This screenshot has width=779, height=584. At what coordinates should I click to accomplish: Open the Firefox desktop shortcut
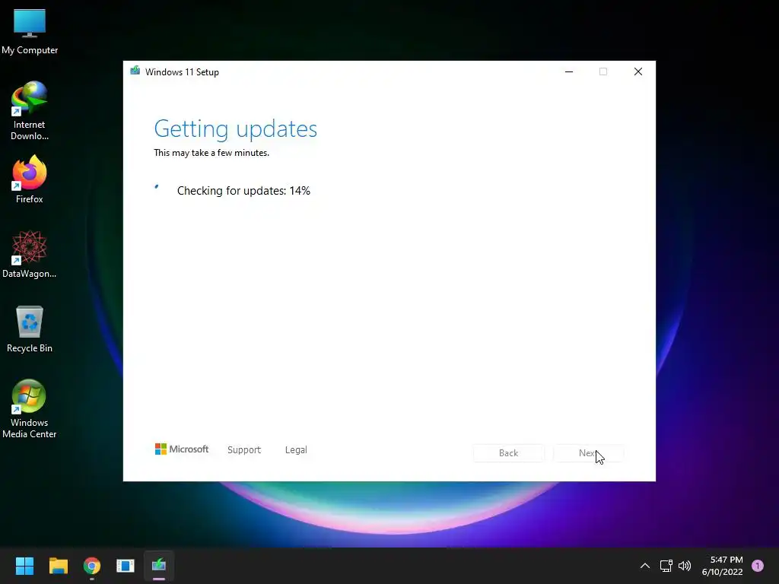tap(30, 179)
